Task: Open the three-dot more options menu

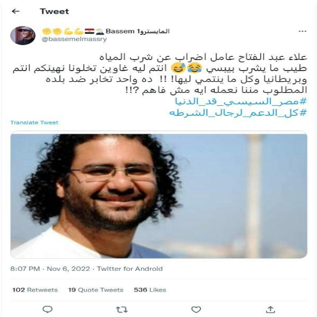Action: 303,31
